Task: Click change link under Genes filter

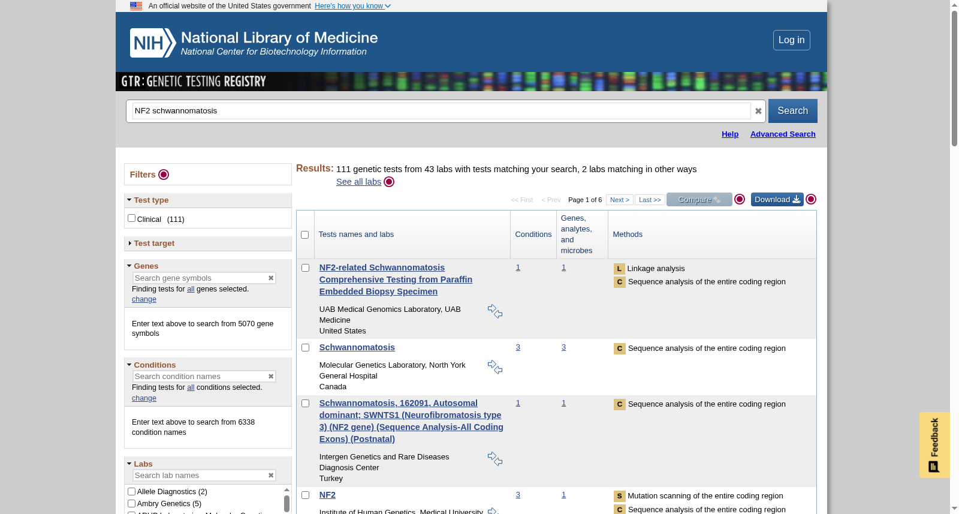Action: point(144,299)
